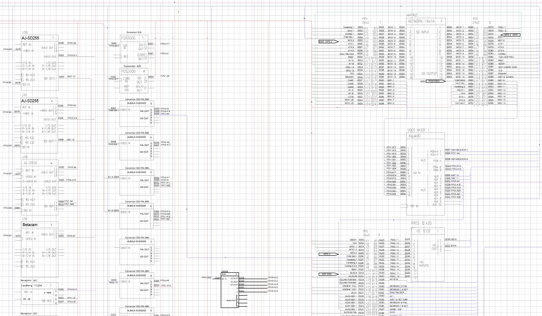This screenshot has width=542, height=316.
Task: Select the PGM MIX2 arrow tag
Action: tap(436, 81)
